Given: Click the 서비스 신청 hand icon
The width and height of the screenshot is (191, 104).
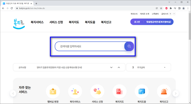Looking at the screenshot, I should 97,91.
